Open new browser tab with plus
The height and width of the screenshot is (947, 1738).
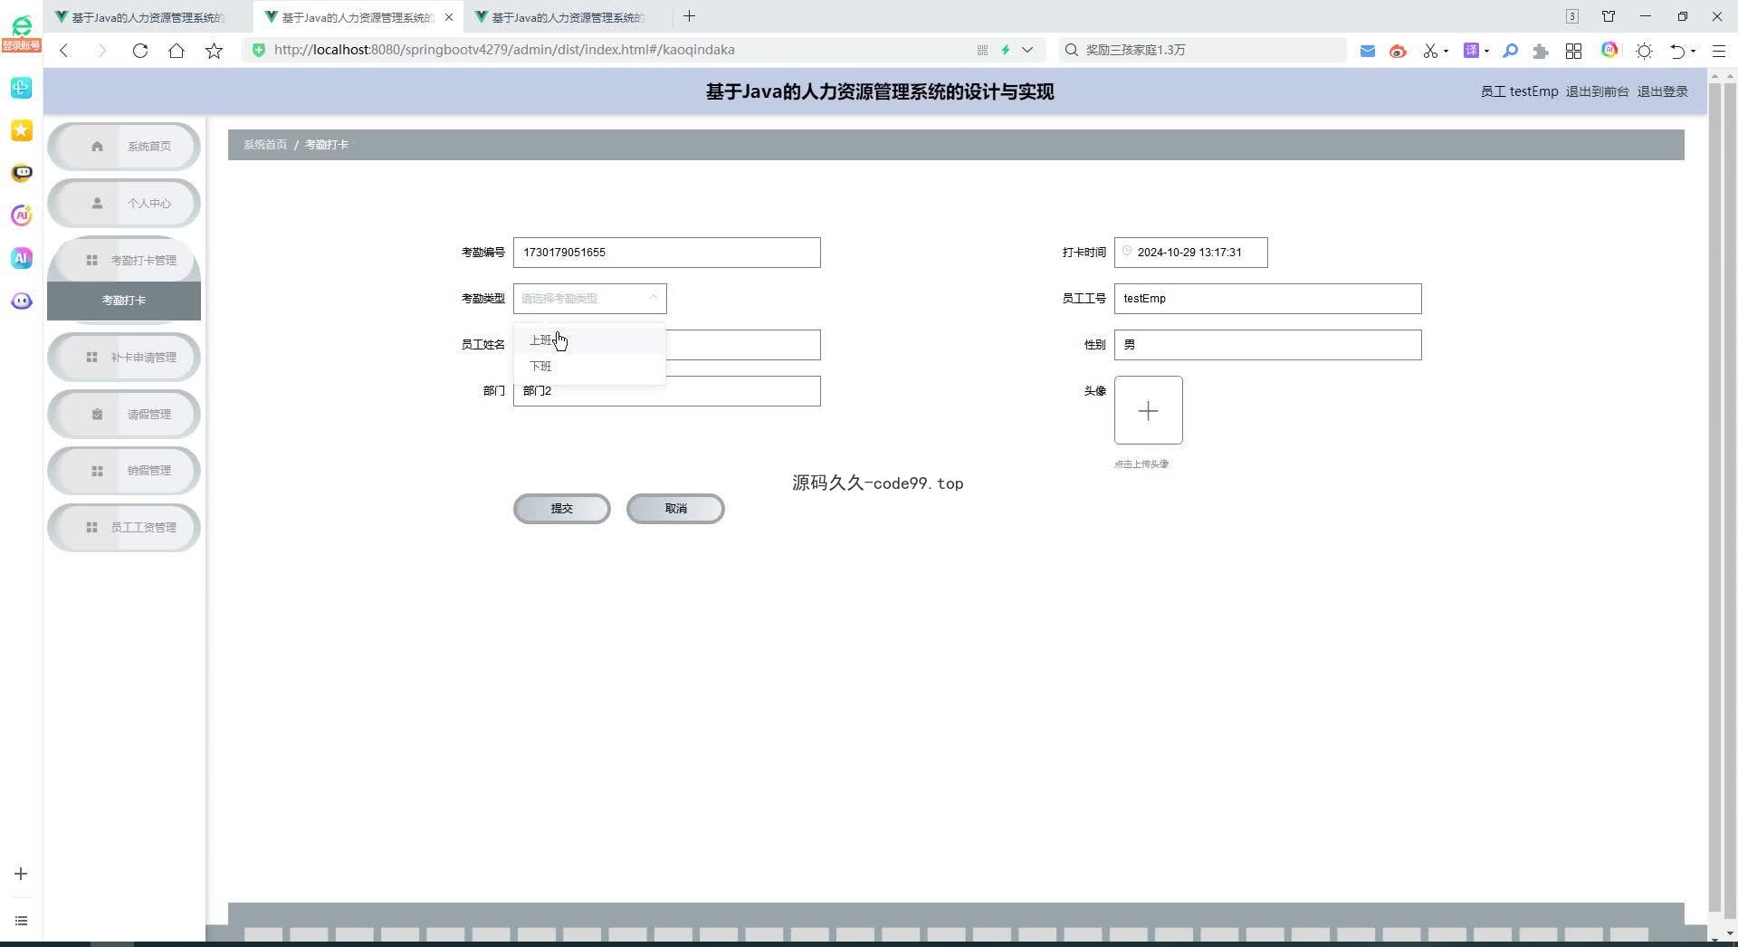coord(689,16)
